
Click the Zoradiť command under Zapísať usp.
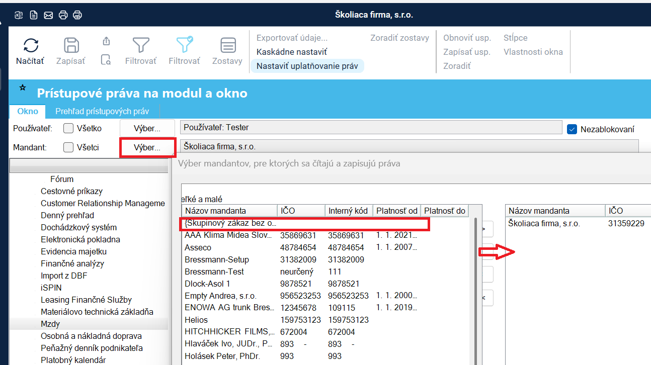[457, 66]
